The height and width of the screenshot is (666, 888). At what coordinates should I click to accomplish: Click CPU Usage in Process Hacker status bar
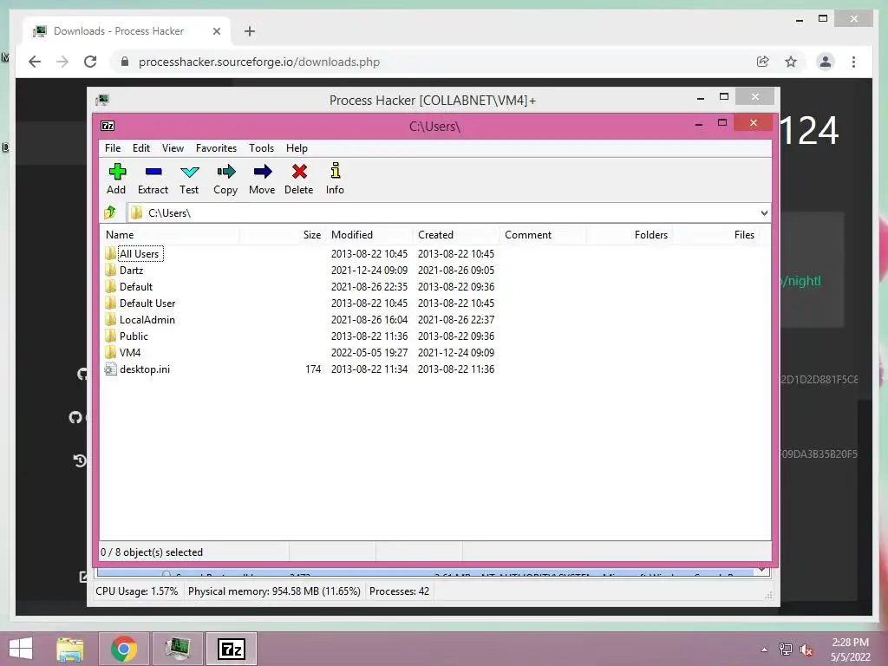[x=136, y=591]
